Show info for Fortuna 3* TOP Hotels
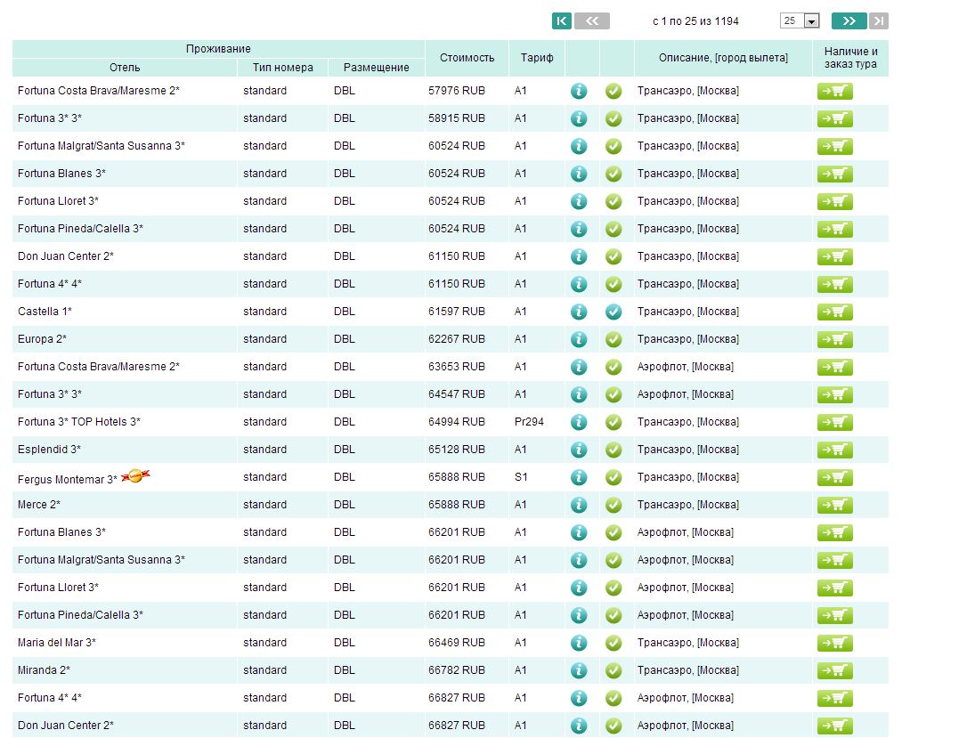The height and width of the screenshot is (738, 975). pyautogui.click(x=579, y=422)
